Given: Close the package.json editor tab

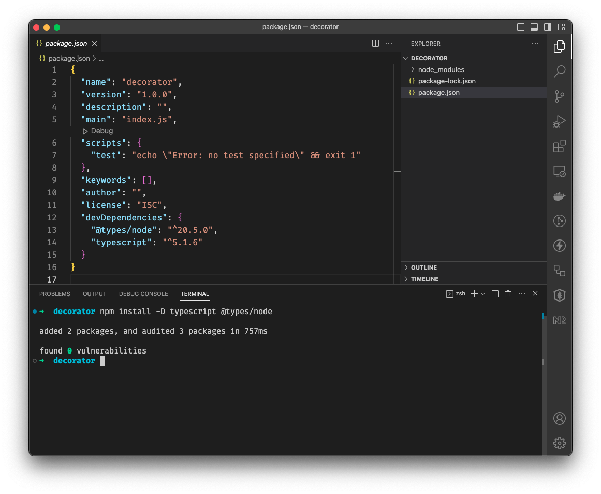Looking at the screenshot, I should pyautogui.click(x=94, y=44).
